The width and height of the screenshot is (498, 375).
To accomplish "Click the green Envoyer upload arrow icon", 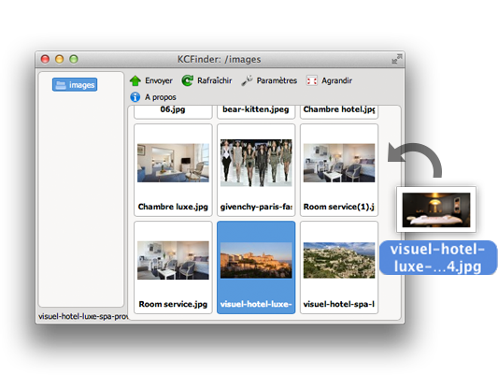I will [135, 80].
